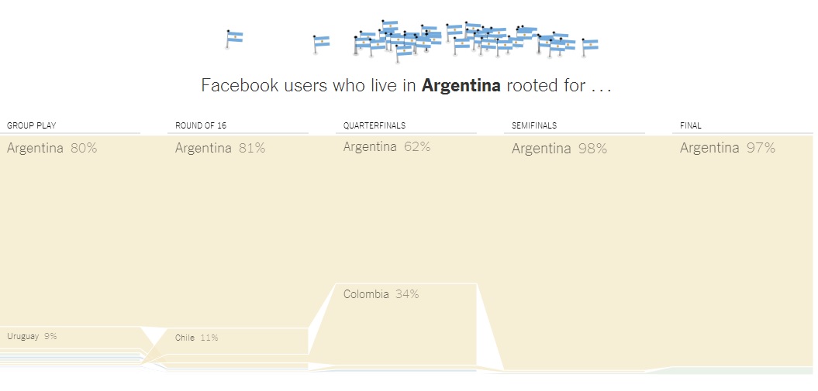Click the Argentina 98% semifinals label
Screen dimensions: 818x391
[x=559, y=149]
